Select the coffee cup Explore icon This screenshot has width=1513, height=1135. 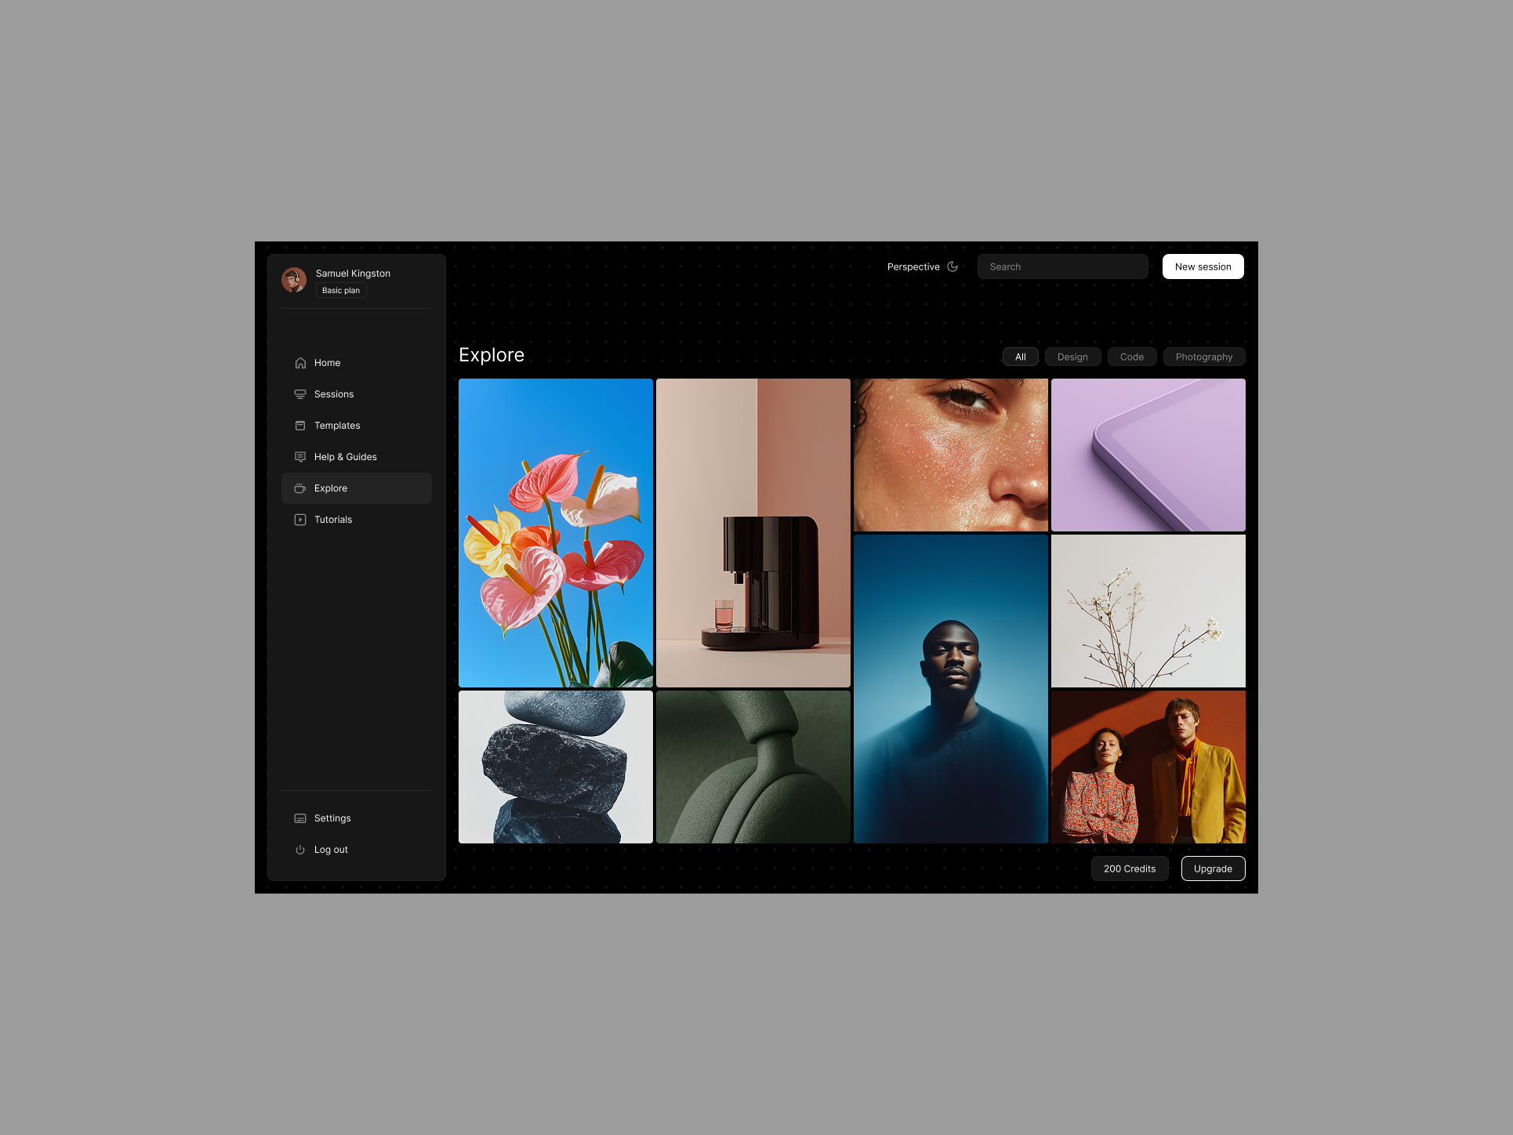pos(300,488)
